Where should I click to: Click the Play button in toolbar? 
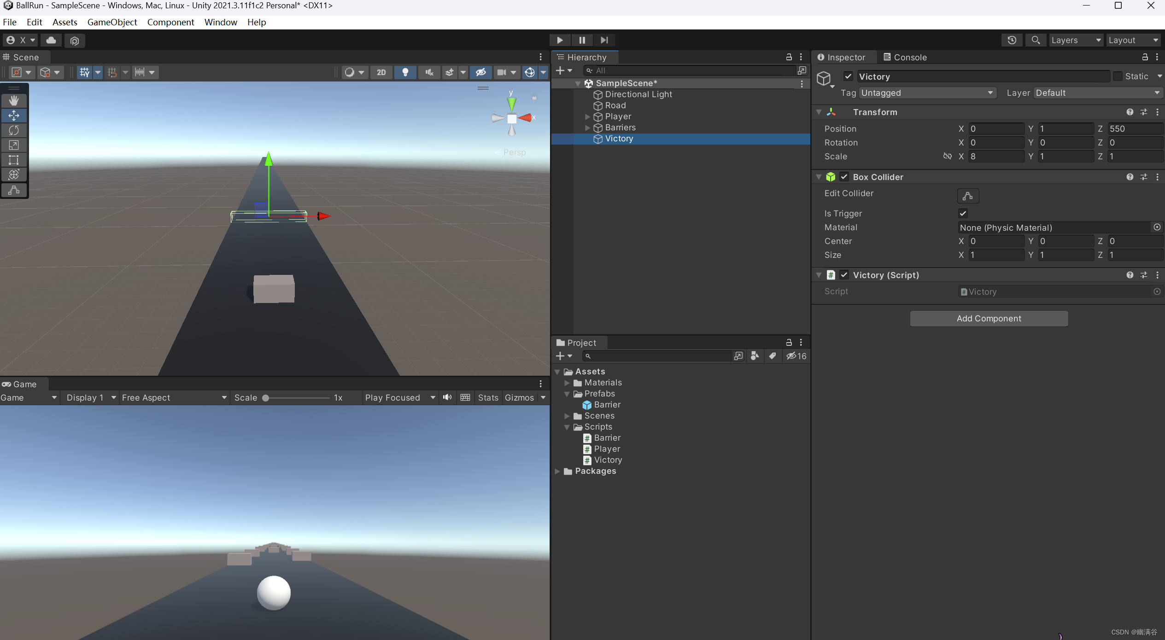(560, 40)
